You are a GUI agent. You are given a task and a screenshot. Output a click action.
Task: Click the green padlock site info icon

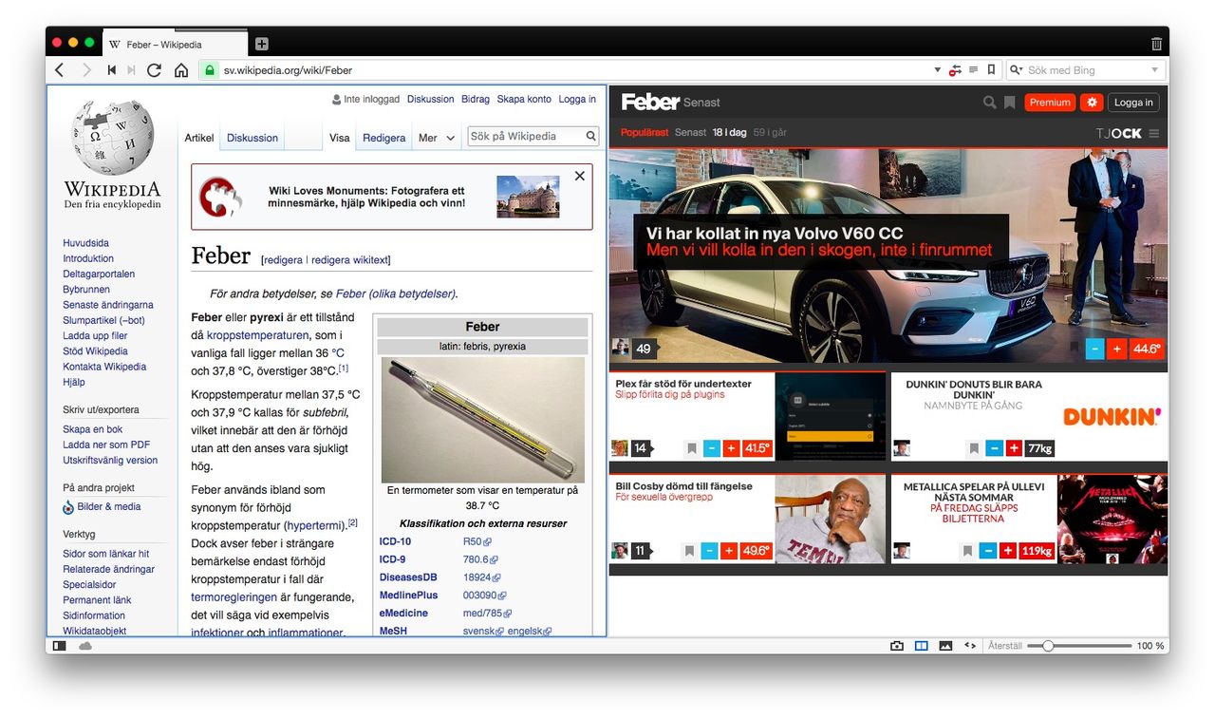click(210, 70)
